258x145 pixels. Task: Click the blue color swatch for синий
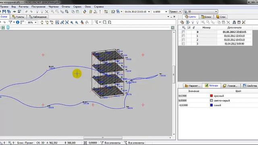[211, 105]
